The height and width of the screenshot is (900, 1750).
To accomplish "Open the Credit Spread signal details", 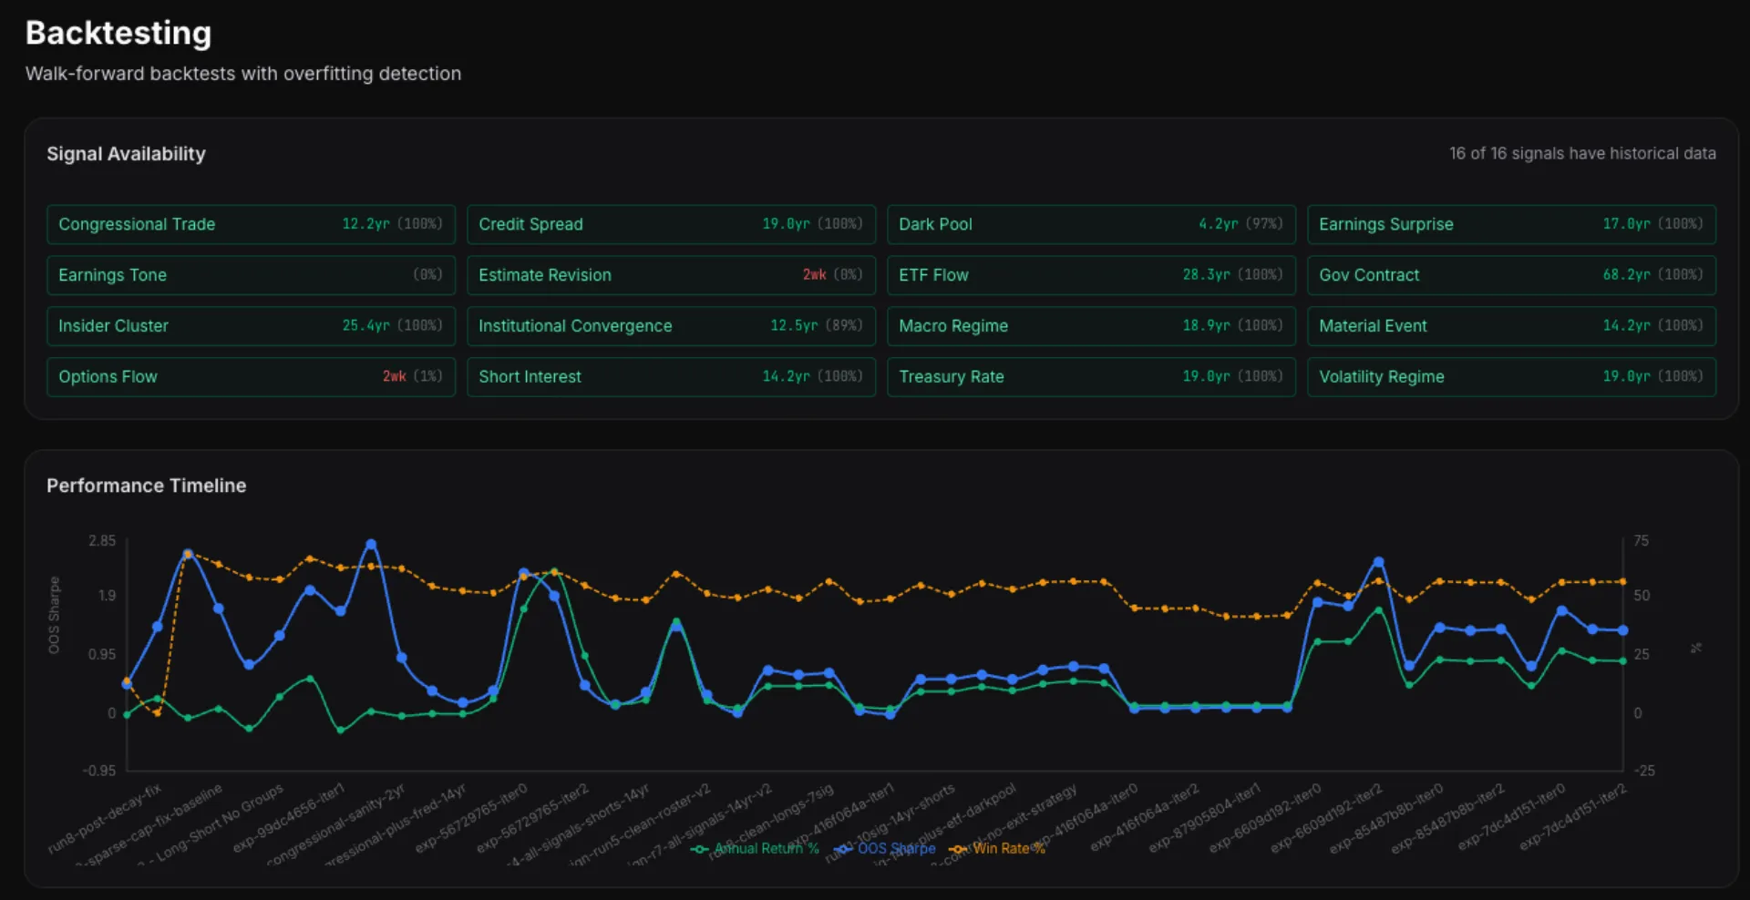I will (x=671, y=224).
